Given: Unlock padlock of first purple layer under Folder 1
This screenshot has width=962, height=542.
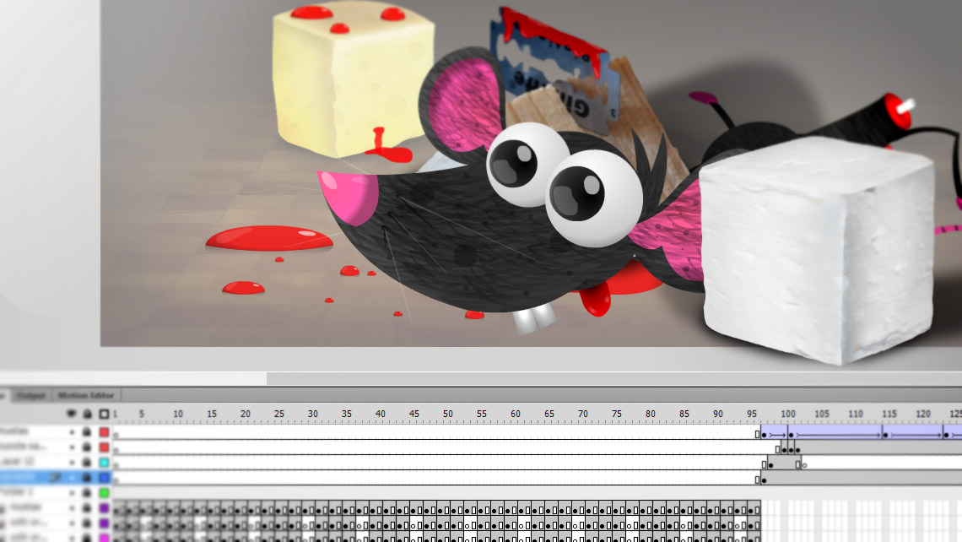Looking at the screenshot, I should pyautogui.click(x=87, y=507).
